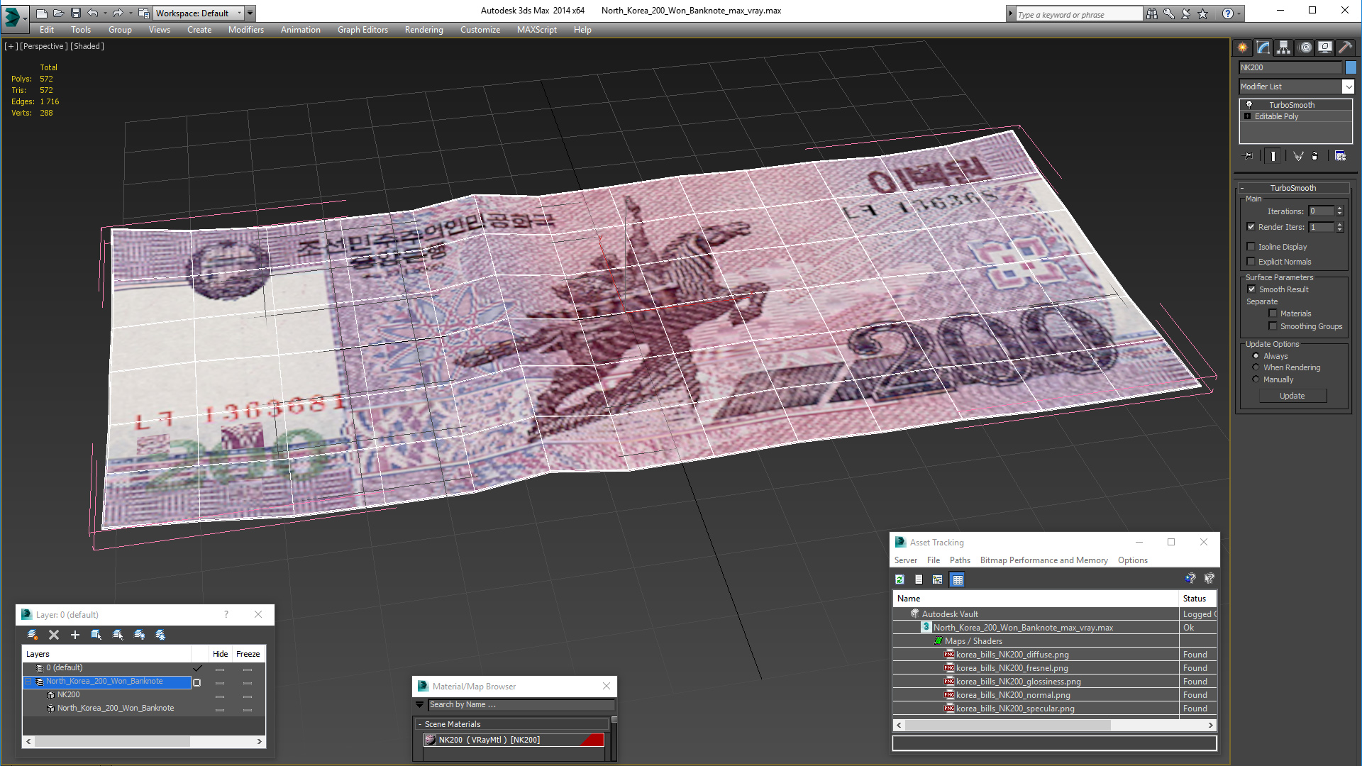This screenshot has width=1362, height=766.
Task: Open the Motion command panel tab
Action: click(x=1305, y=48)
